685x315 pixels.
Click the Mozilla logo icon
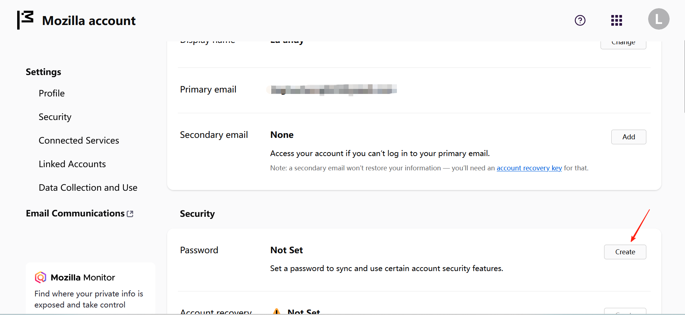coord(25,20)
